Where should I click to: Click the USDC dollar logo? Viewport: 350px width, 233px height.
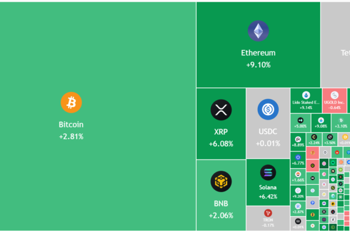(x=269, y=109)
